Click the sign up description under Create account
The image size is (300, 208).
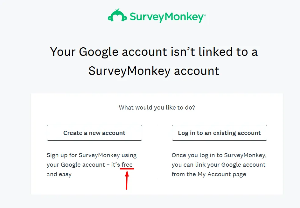(x=92, y=164)
